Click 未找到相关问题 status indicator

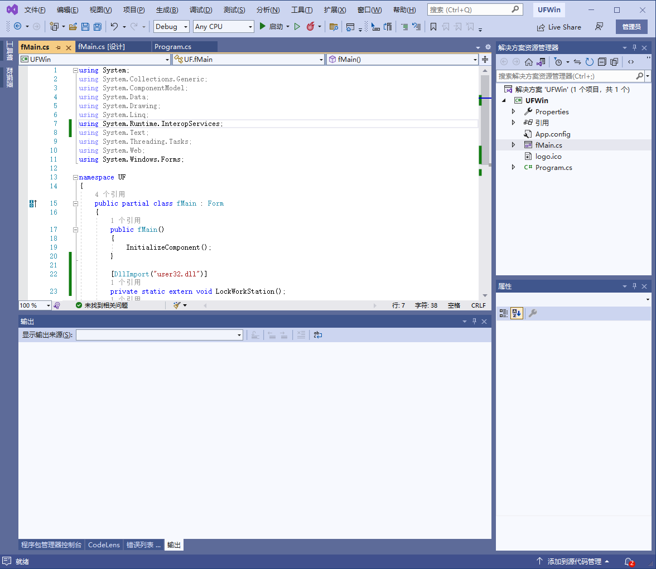click(x=102, y=305)
